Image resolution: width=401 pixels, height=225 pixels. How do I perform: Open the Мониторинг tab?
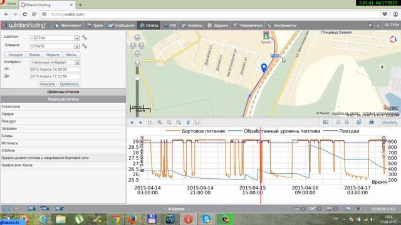click(x=68, y=25)
